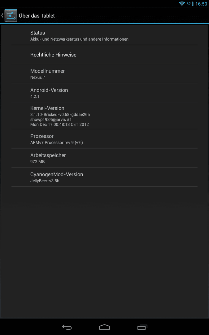Open the Status entry
Screen dimensions: 209x335
(105, 35)
